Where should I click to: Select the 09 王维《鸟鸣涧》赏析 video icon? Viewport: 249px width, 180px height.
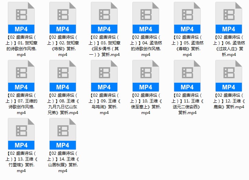pyautogui.click(x=104, y=76)
